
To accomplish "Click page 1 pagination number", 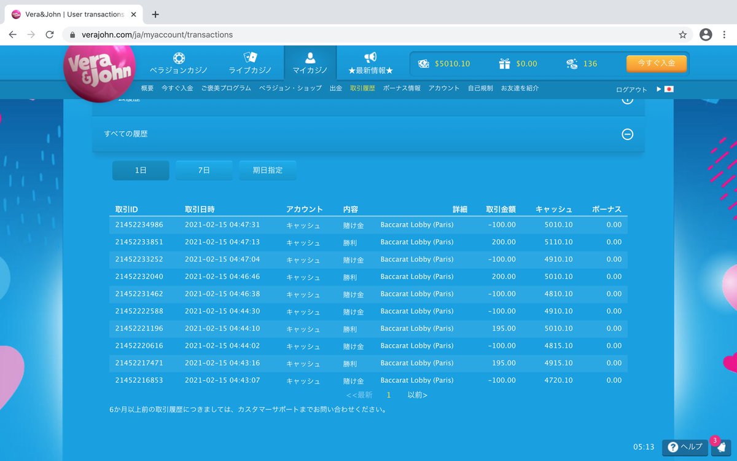I will (389, 395).
